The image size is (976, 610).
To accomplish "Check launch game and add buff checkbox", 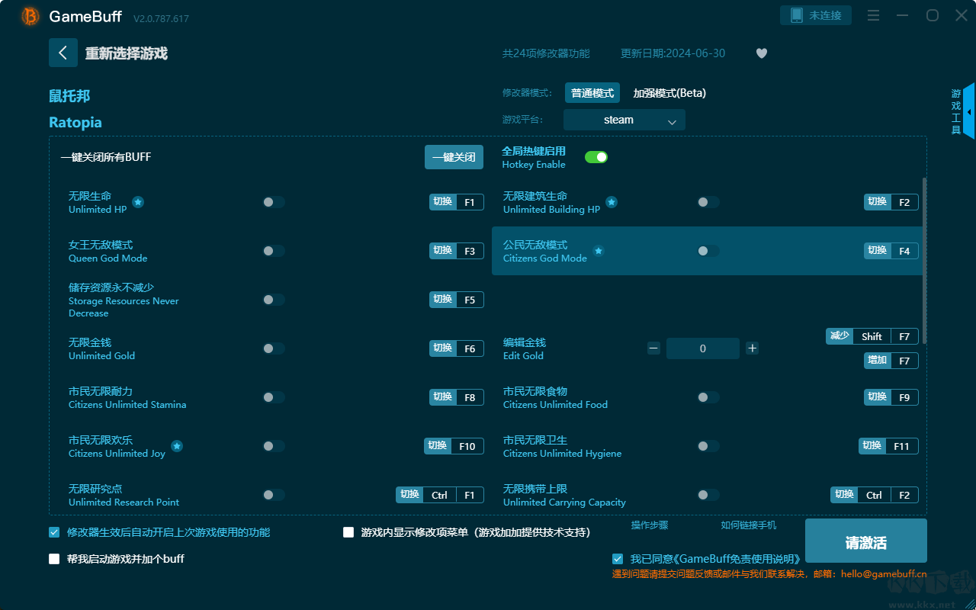I will 54,559.
